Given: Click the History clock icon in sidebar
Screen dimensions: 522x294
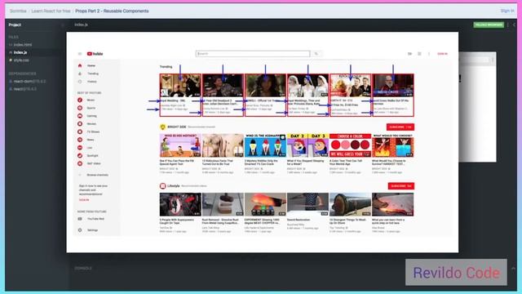Looking at the screenshot, I should point(80,82).
